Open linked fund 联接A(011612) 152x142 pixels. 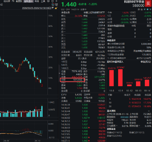pos(114,133)
